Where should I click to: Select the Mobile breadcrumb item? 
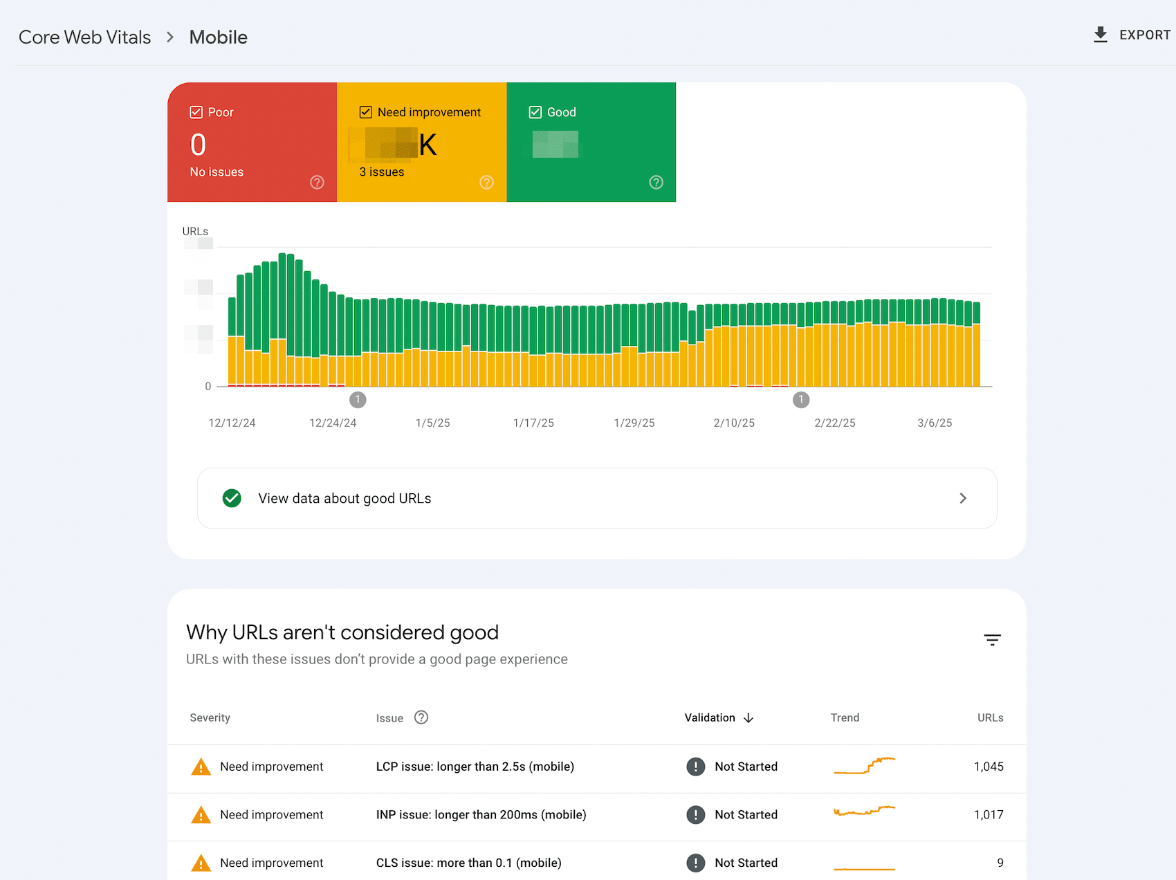point(217,37)
